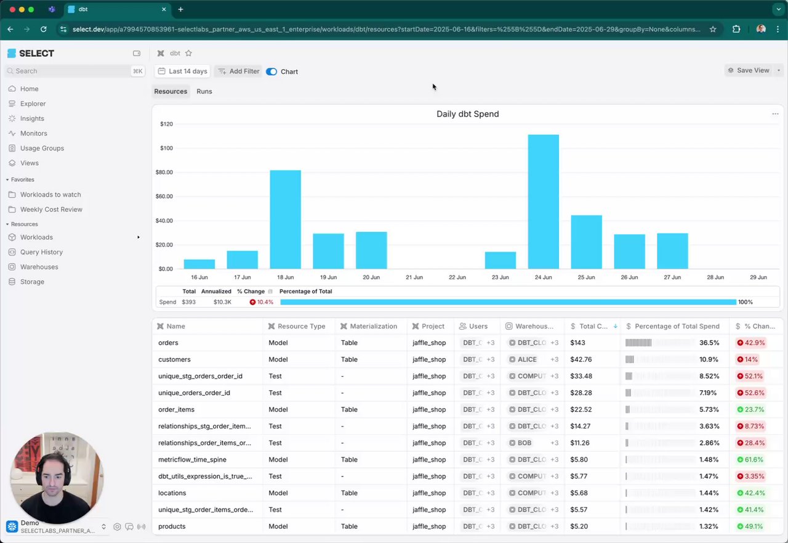The height and width of the screenshot is (543, 788).
Task: Open the browser Extensions puzzle icon
Action: pos(736,29)
